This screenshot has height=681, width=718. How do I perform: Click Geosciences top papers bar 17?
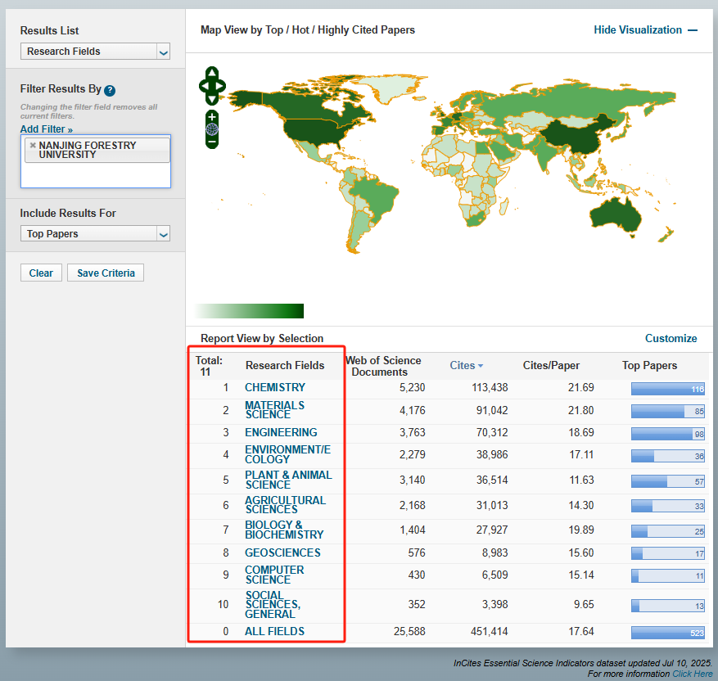click(667, 553)
